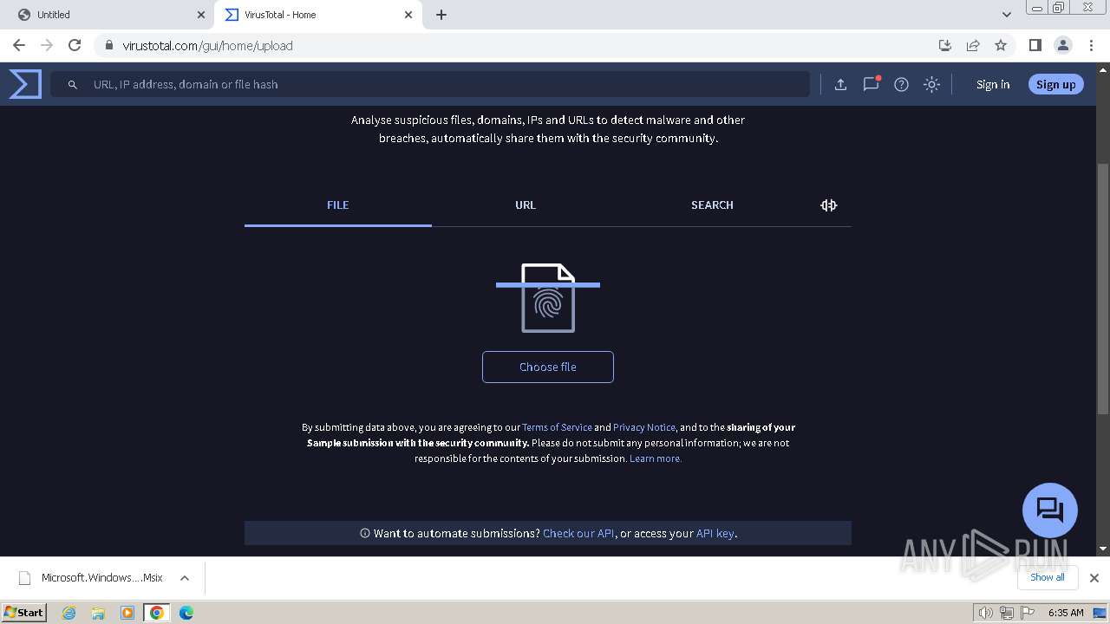This screenshot has height=624, width=1110.
Task: Close the Untitled tab
Action: pos(201,15)
